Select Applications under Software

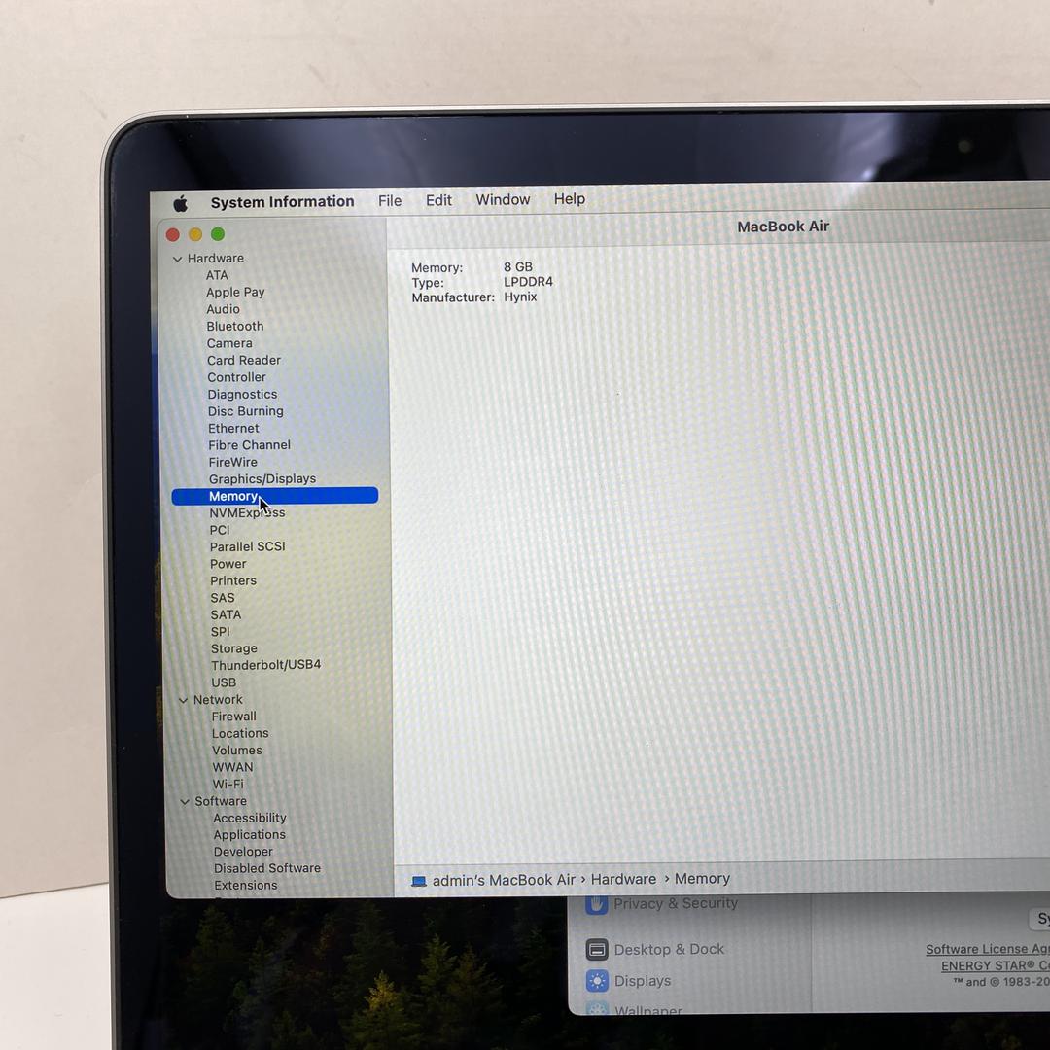tap(249, 835)
